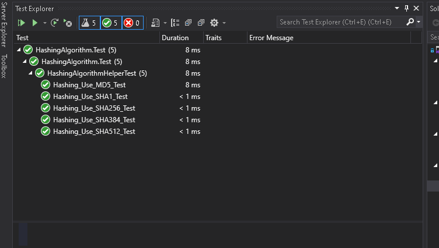Click the Cancel test run icon
The height and width of the screenshot is (248, 439).
coord(68,23)
